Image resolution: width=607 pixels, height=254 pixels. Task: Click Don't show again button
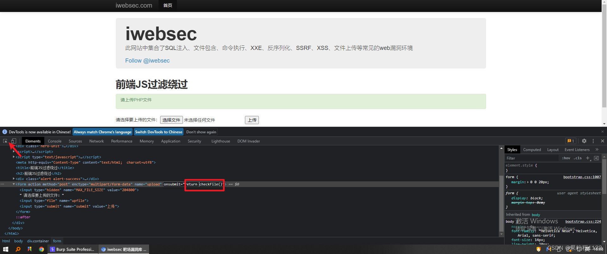point(201,132)
